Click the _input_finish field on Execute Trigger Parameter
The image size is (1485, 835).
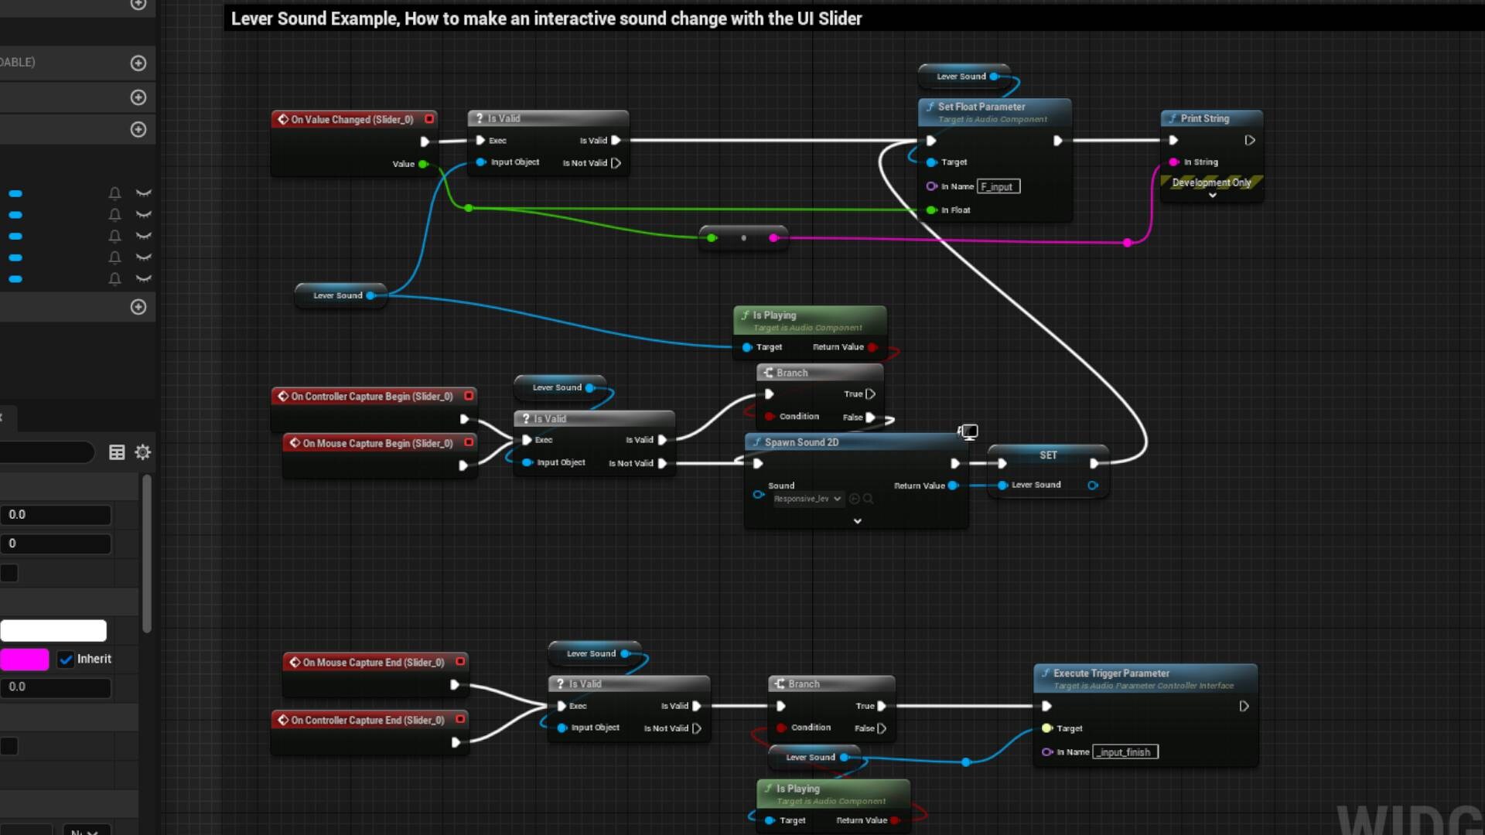point(1125,751)
